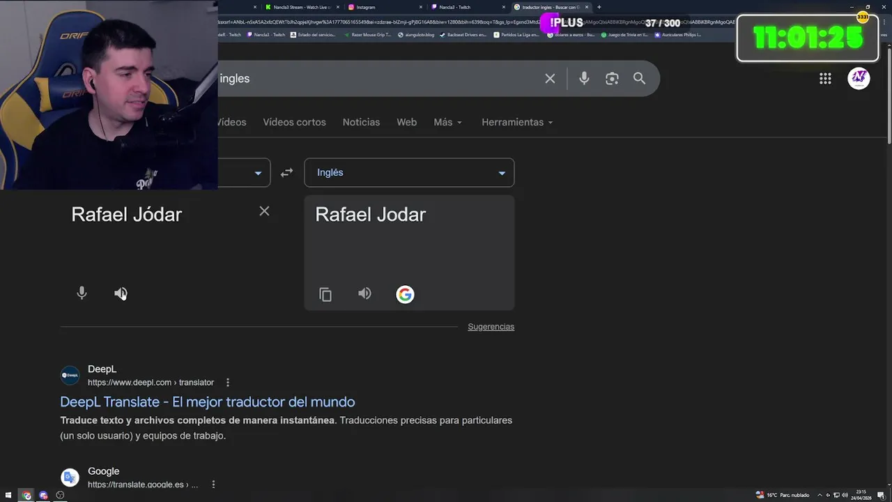Viewport: 892px width, 502px height.
Task: Open the Google Translate result options menu
Action: tap(213, 484)
